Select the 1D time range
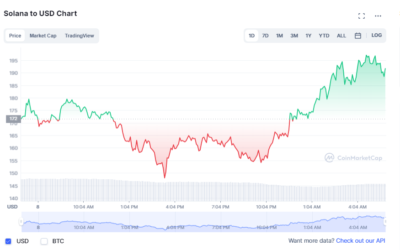Screen dimensions: 400x250 pyautogui.click(x=251, y=36)
